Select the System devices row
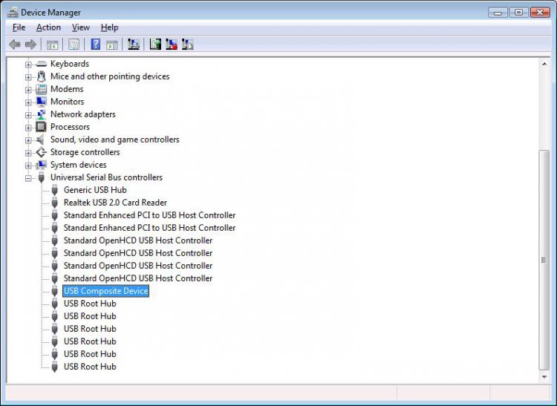Viewport: 557px width, 406px height. pyautogui.click(x=79, y=165)
